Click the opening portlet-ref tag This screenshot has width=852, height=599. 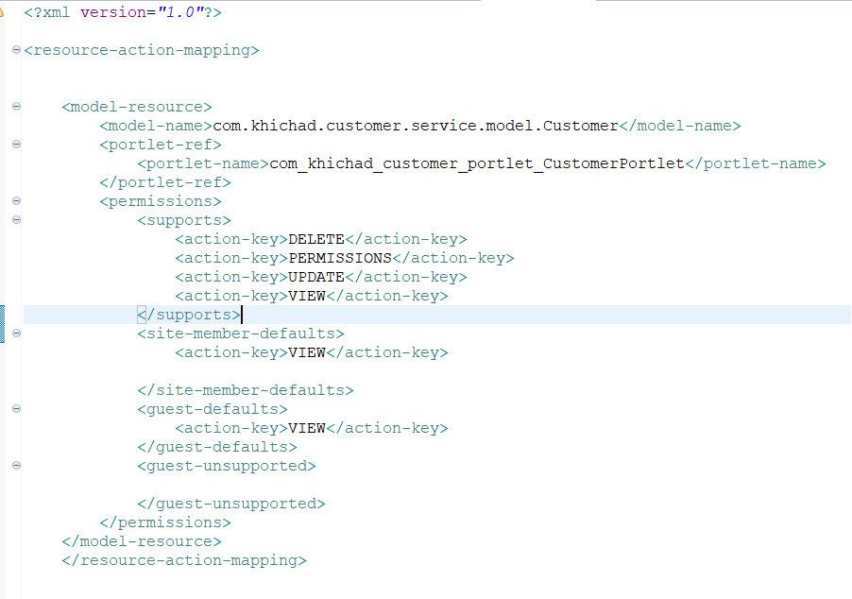[161, 145]
